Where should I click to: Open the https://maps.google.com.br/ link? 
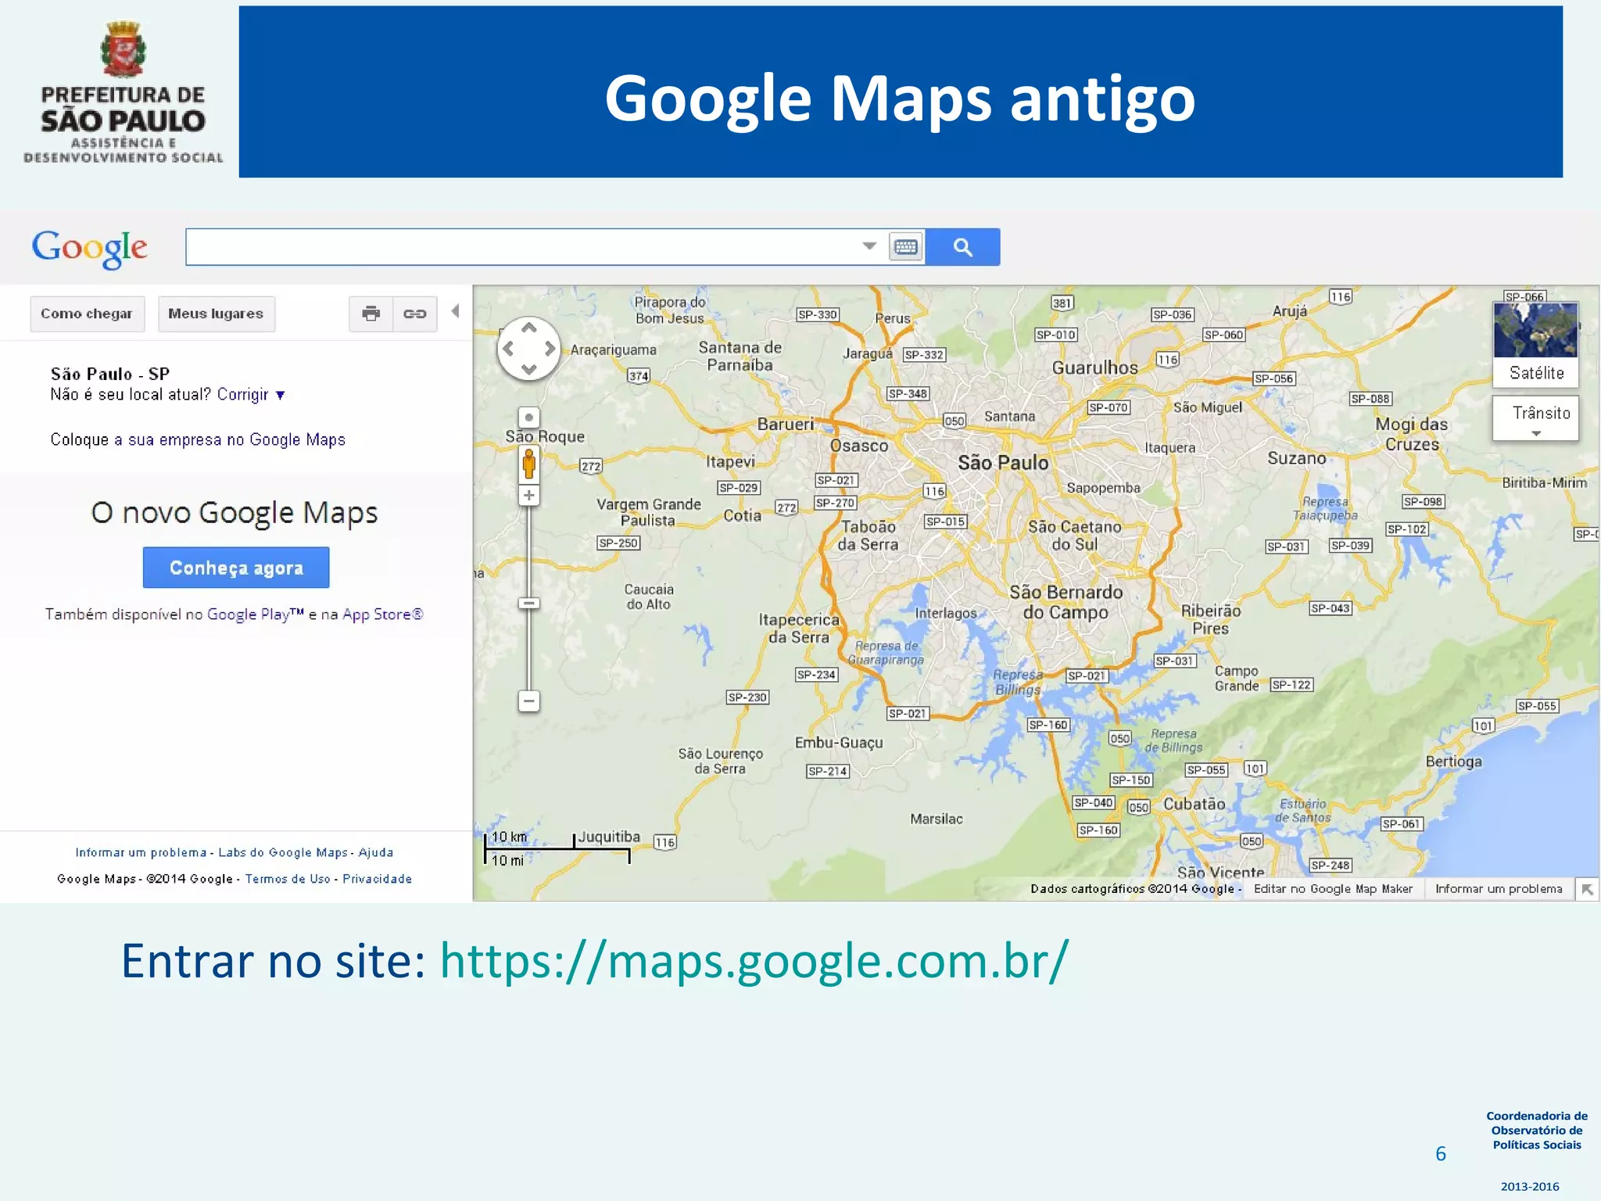tap(754, 961)
